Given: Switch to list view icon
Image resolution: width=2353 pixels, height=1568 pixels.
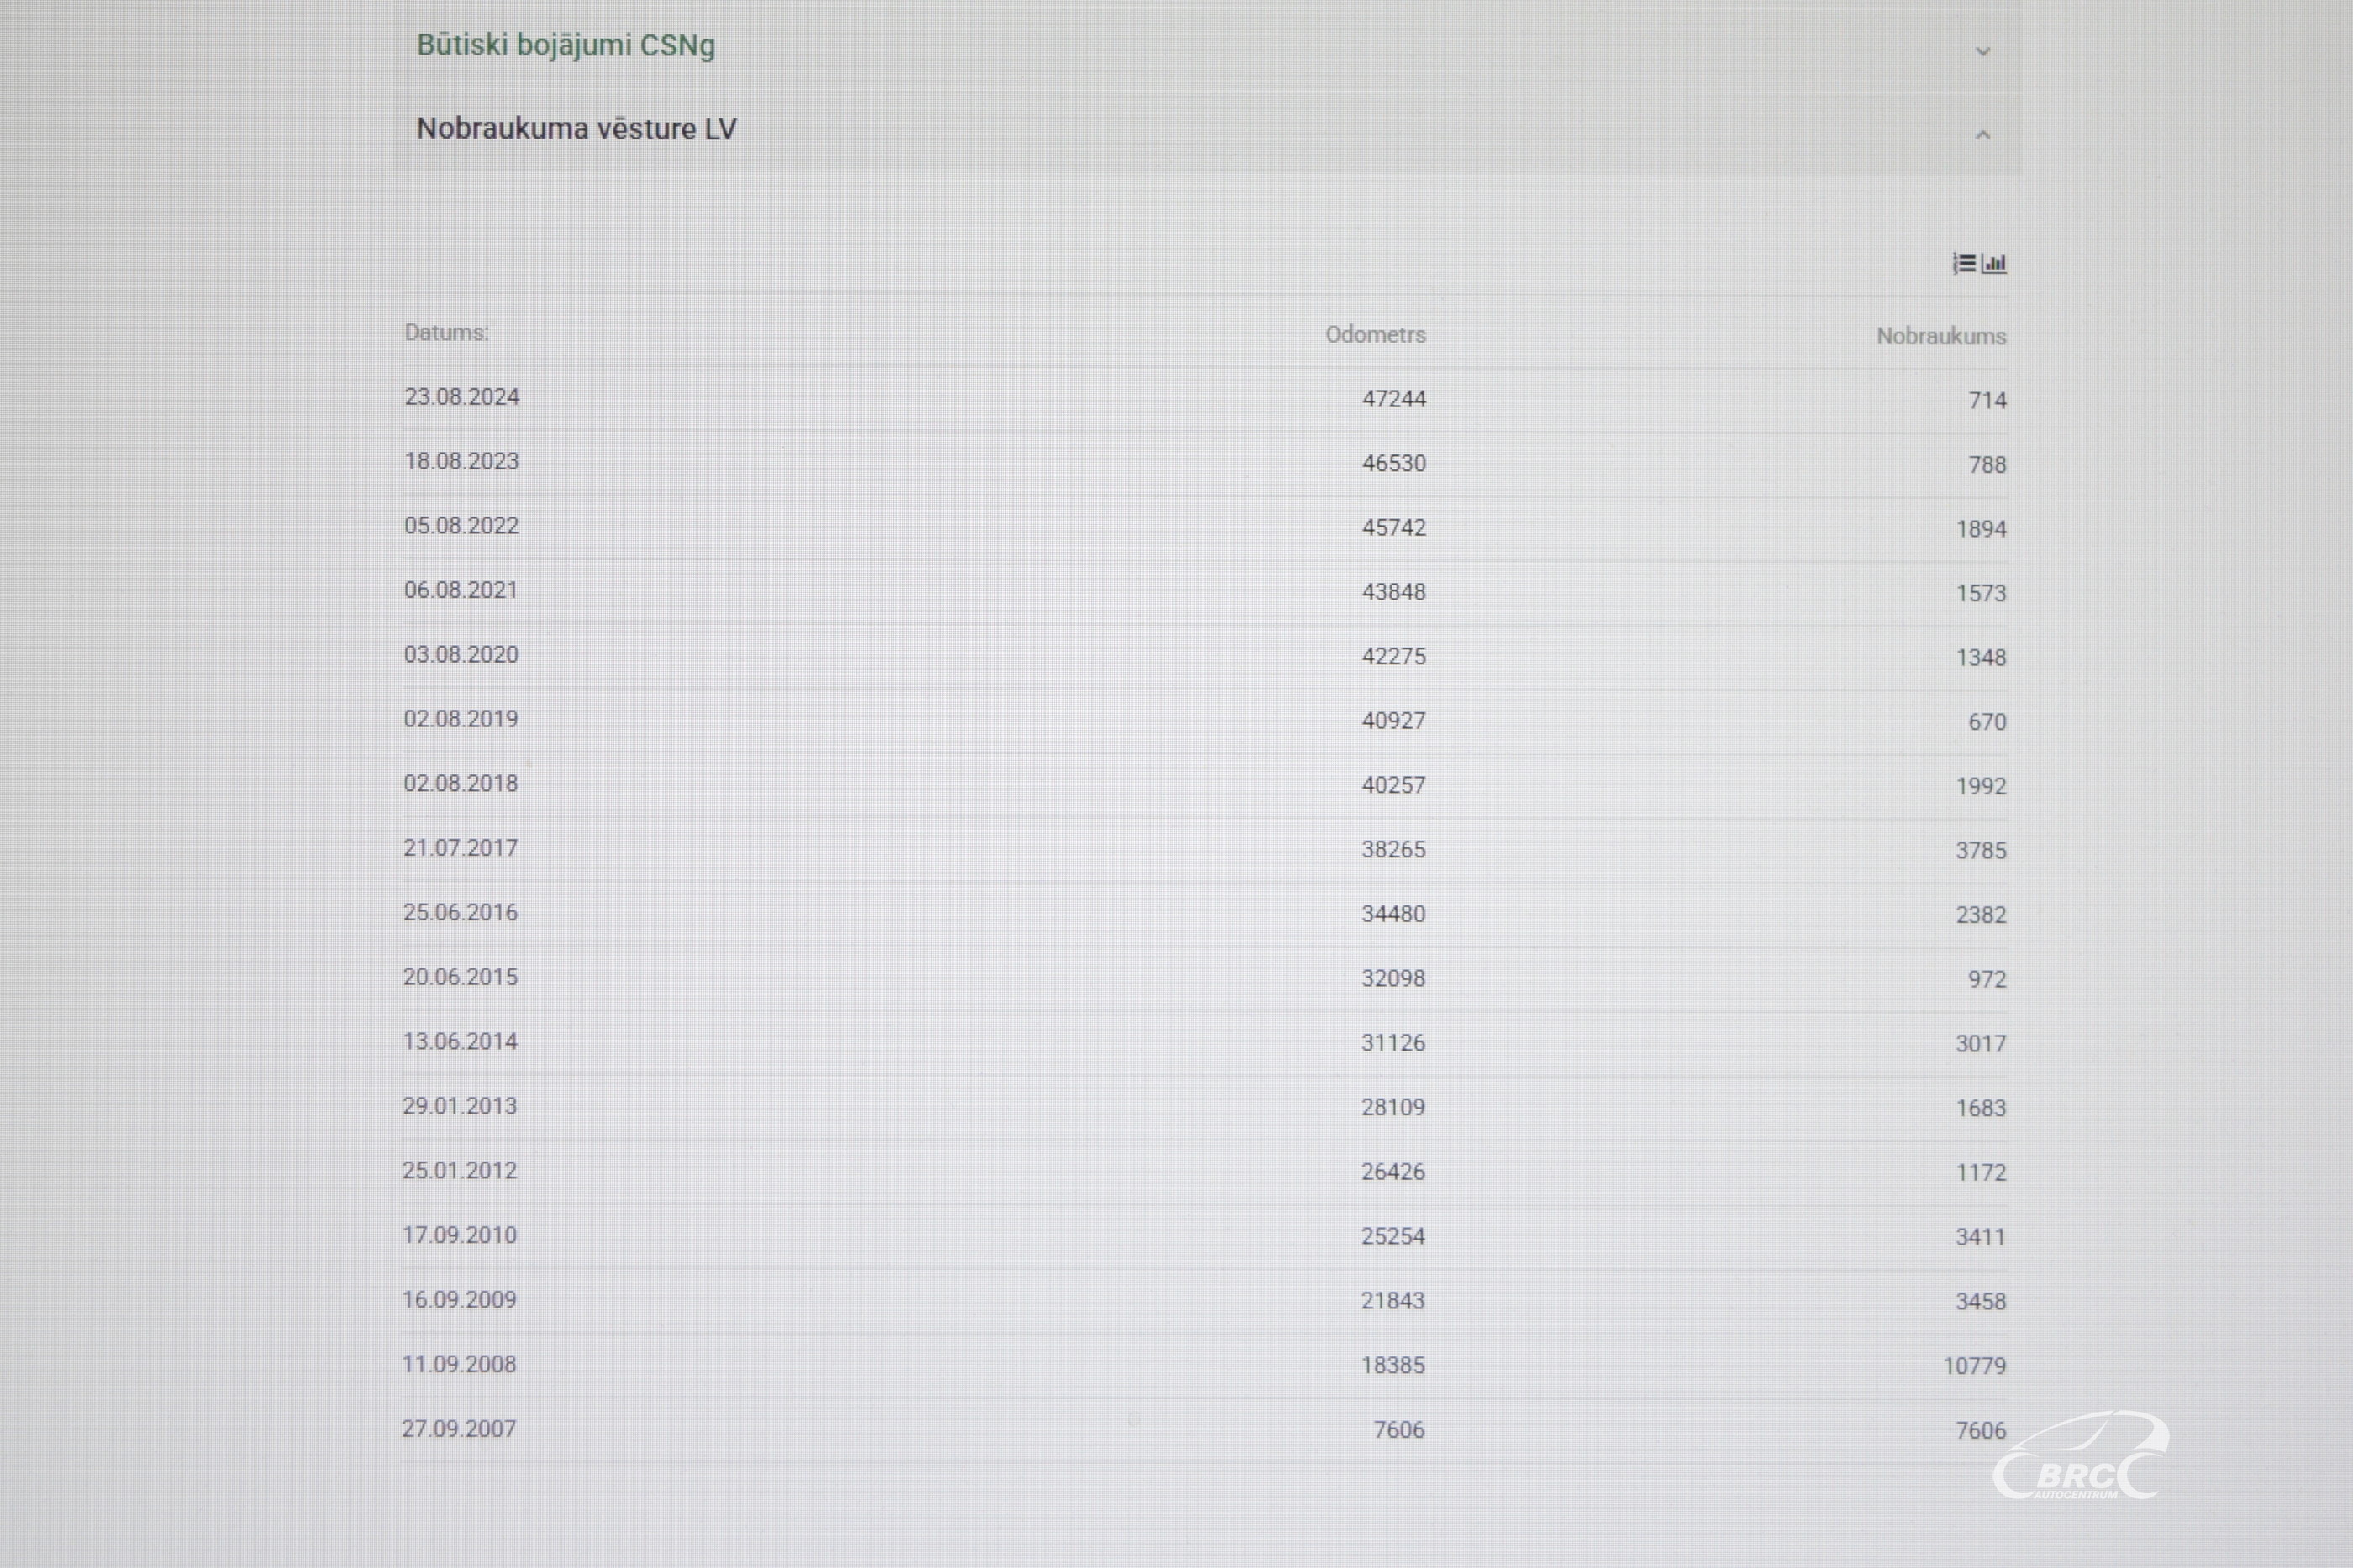Looking at the screenshot, I should [x=1964, y=263].
